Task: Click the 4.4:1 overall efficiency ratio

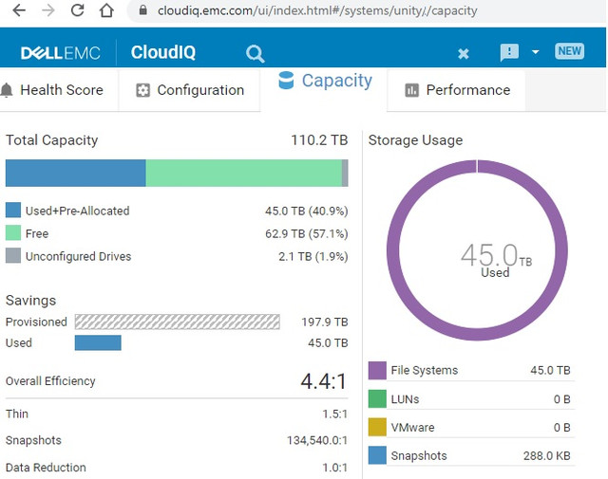Action: [323, 381]
